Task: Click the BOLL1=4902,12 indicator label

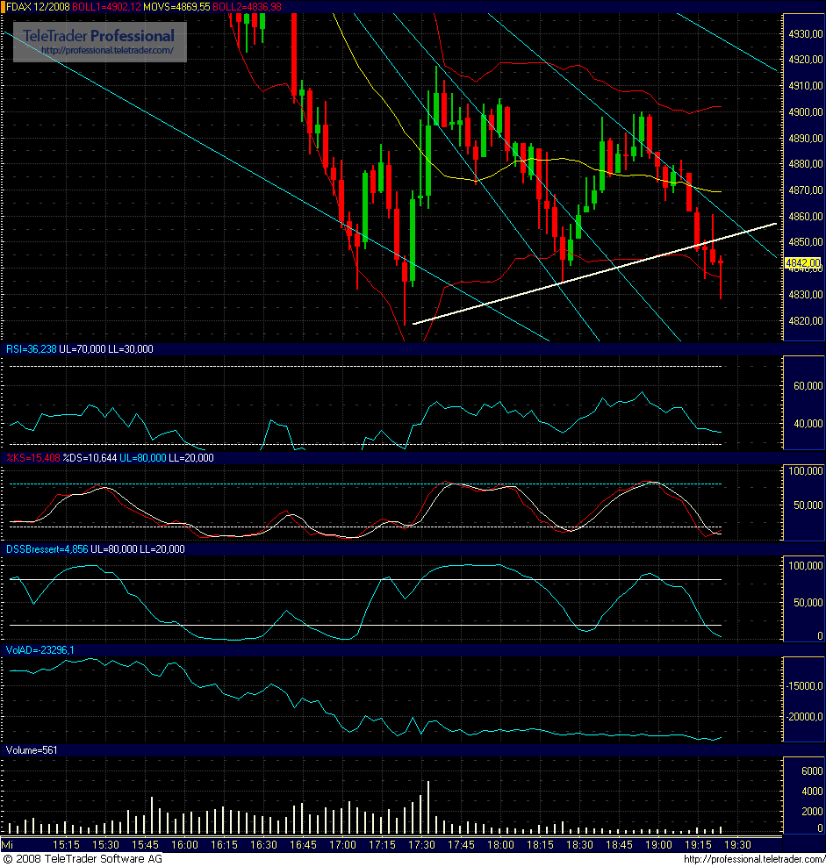Action: (x=106, y=7)
